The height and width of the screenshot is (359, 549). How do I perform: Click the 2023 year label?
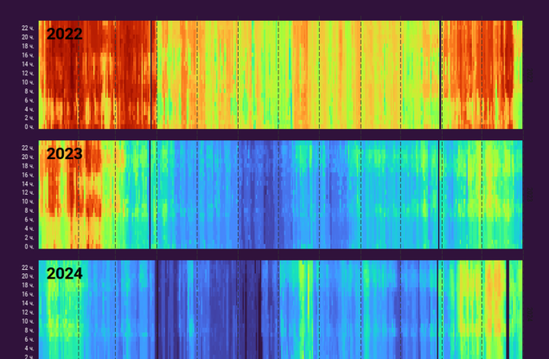click(64, 154)
